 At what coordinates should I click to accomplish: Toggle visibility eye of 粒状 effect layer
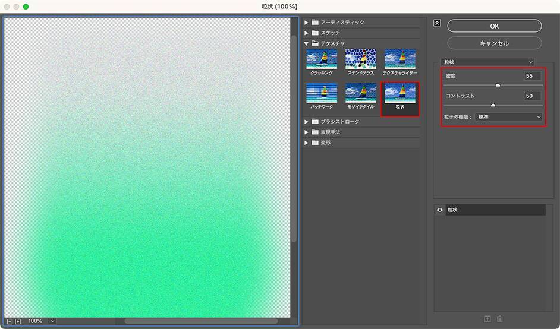point(440,210)
